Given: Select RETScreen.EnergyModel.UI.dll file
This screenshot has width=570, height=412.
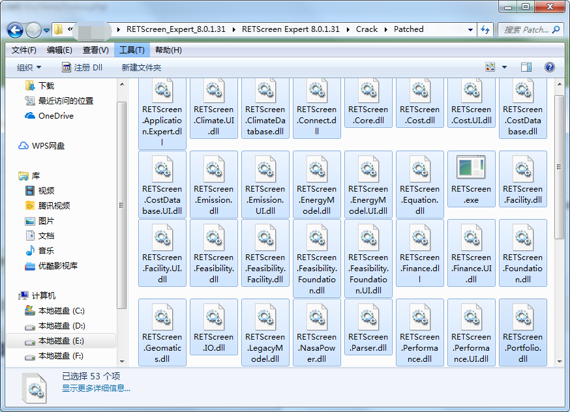Looking at the screenshot, I should [x=368, y=184].
